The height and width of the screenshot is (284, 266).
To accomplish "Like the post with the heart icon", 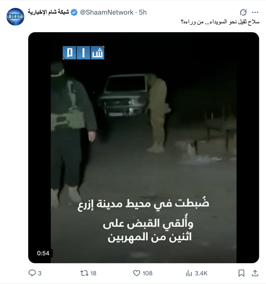I will (x=137, y=273).
